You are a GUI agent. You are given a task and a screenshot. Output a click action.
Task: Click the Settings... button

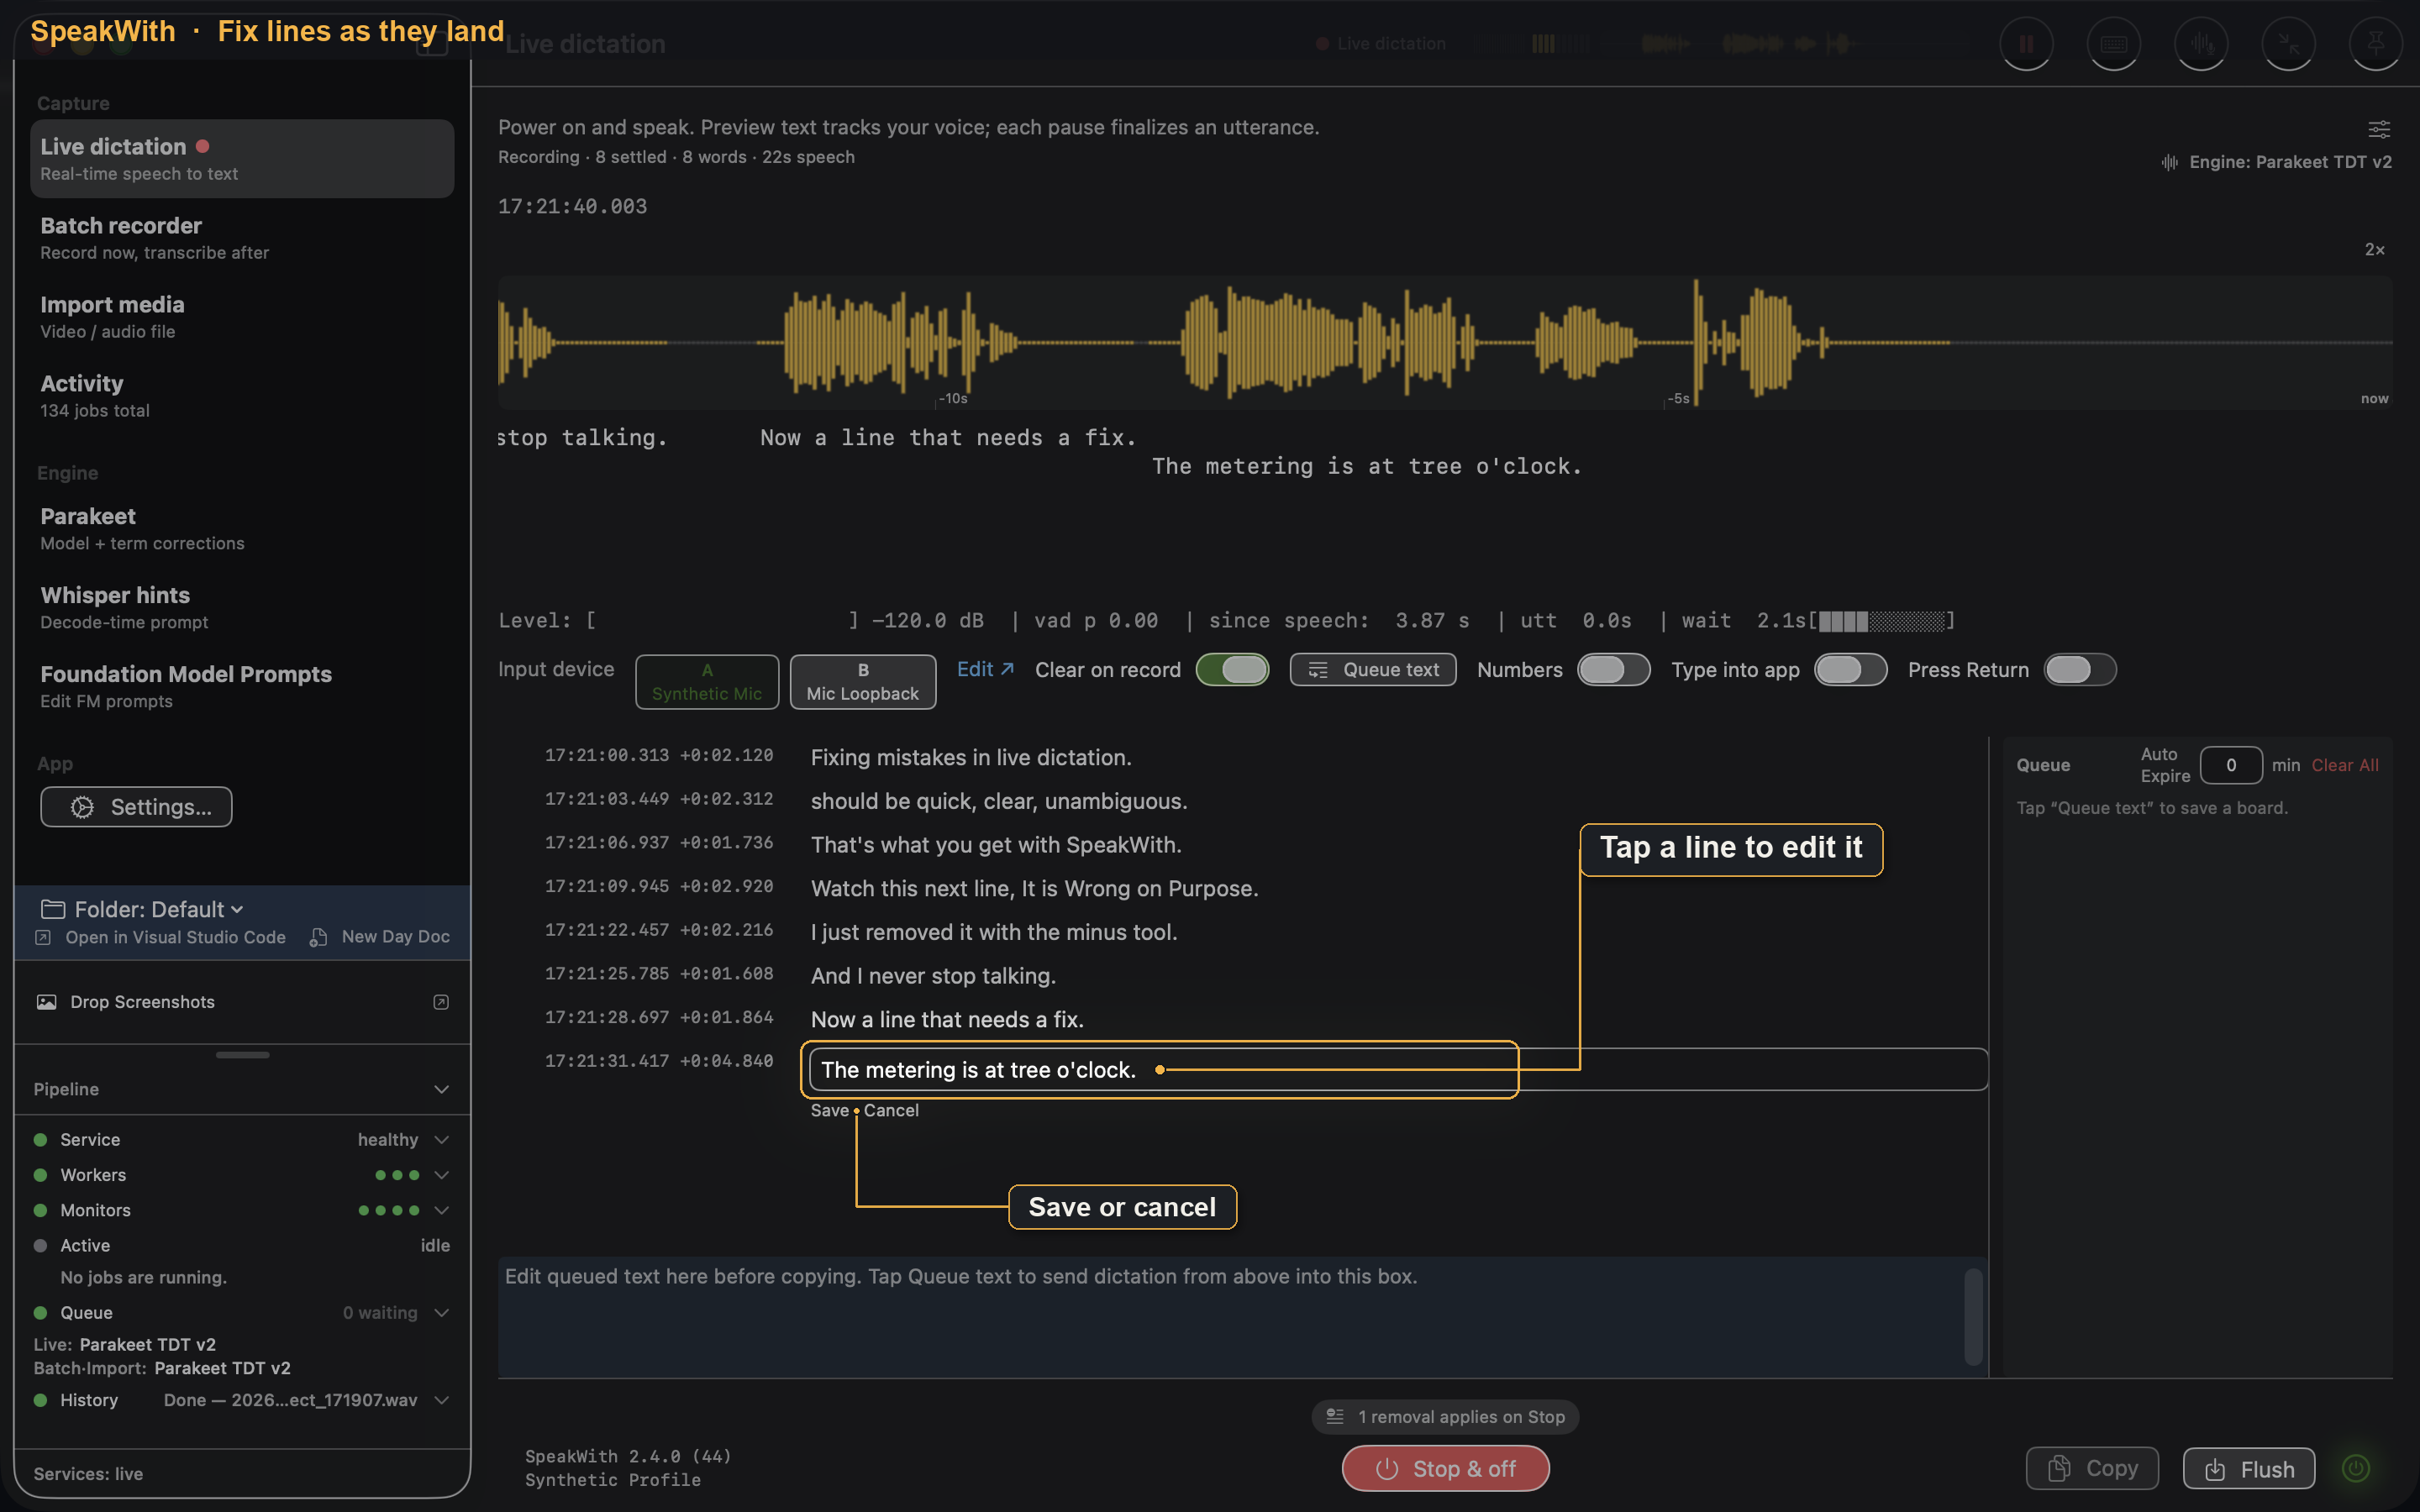point(136,807)
